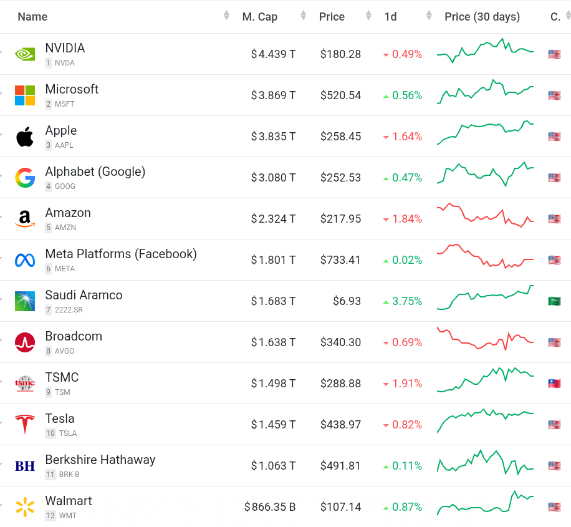The height and width of the screenshot is (527, 571).
Task: Click the Walmart spark logo icon
Action: tap(25, 507)
